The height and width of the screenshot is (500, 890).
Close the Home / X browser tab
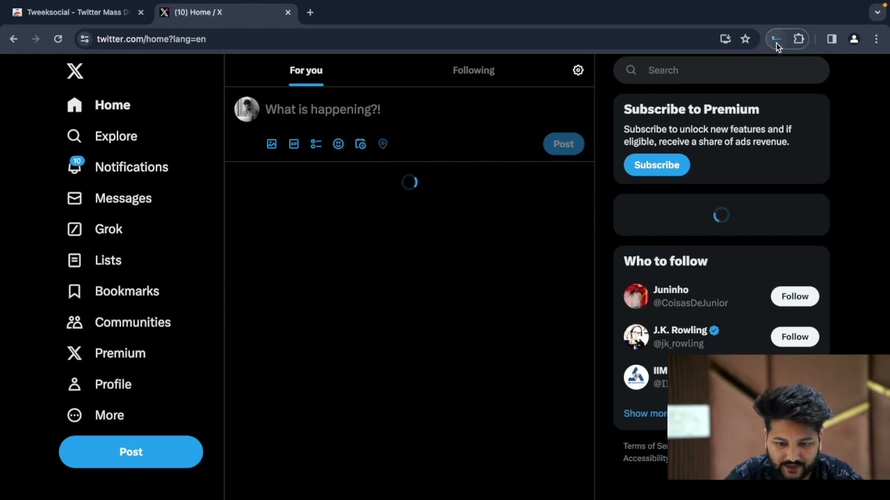[288, 12]
